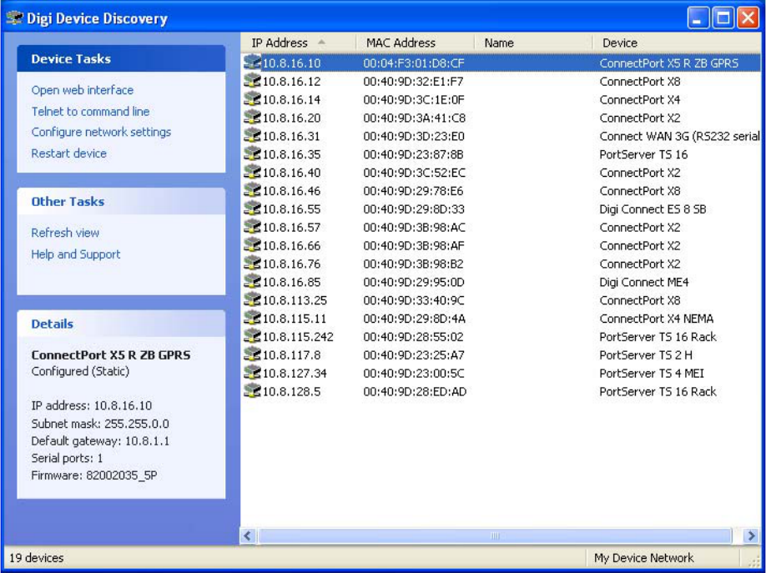This screenshot has width=766, height=573.
Task: Click the device icon for 10.8.115.242
Action: tap(252, 336)
